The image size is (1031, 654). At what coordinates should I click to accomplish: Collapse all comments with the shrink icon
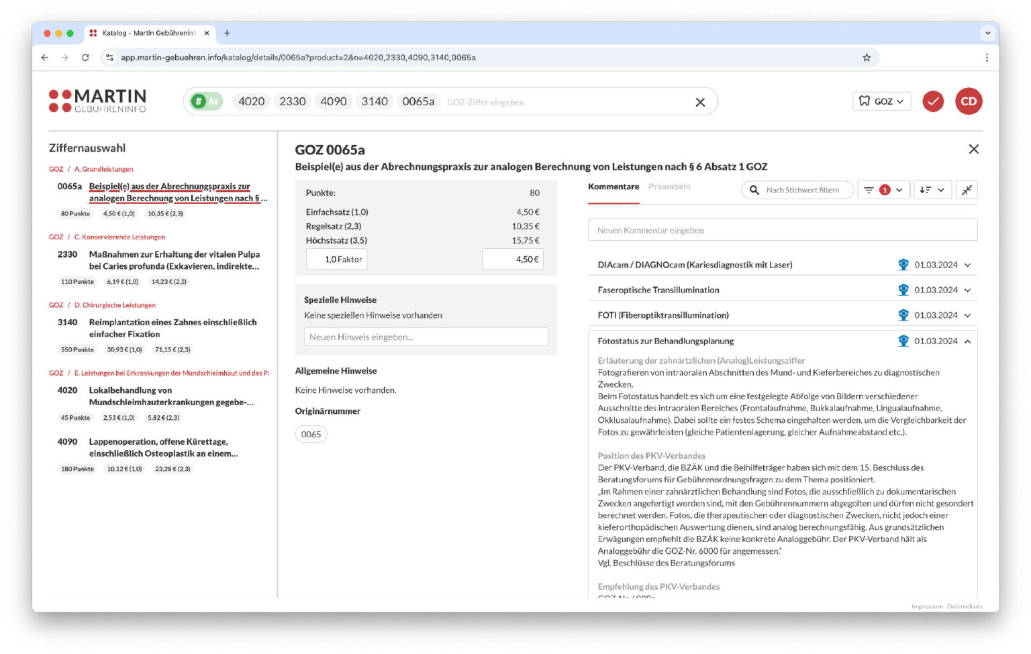click(967, 190)
